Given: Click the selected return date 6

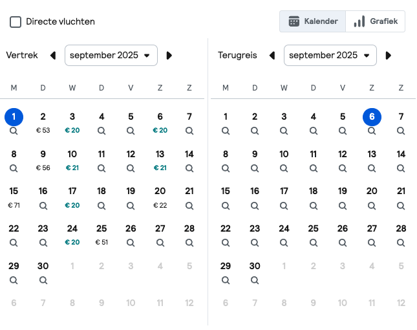Looking at the screenshot, I should coord(372,117).
